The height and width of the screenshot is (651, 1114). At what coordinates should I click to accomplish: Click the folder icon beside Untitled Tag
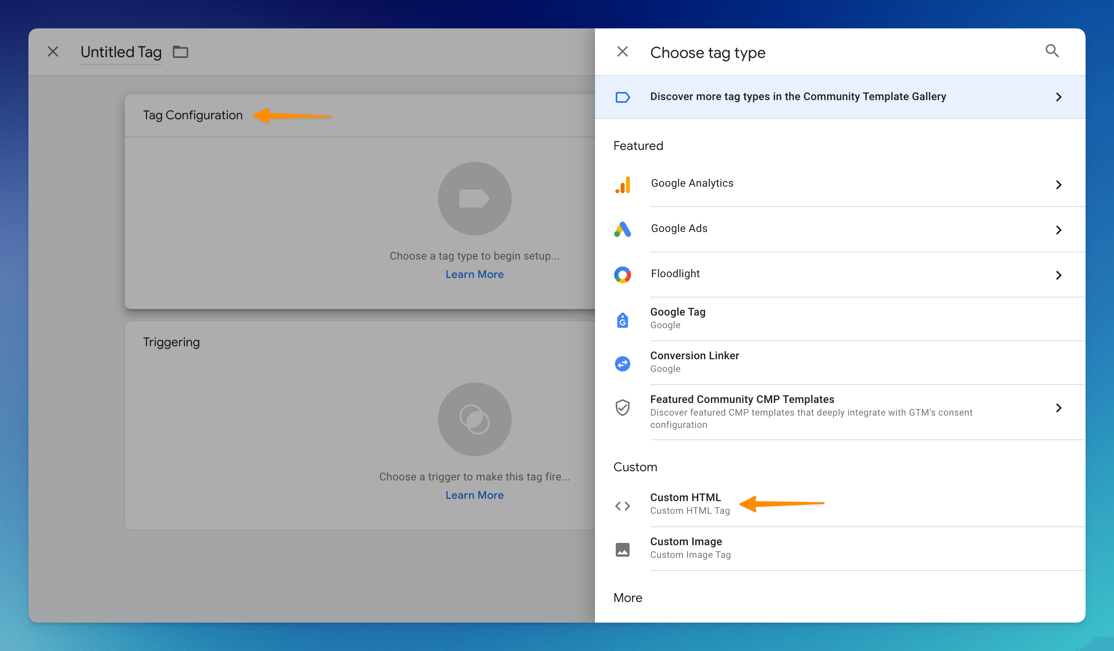(180, 52)
